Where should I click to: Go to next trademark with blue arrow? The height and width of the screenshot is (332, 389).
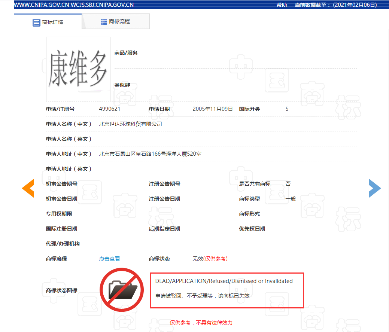[x=374, y=188]
